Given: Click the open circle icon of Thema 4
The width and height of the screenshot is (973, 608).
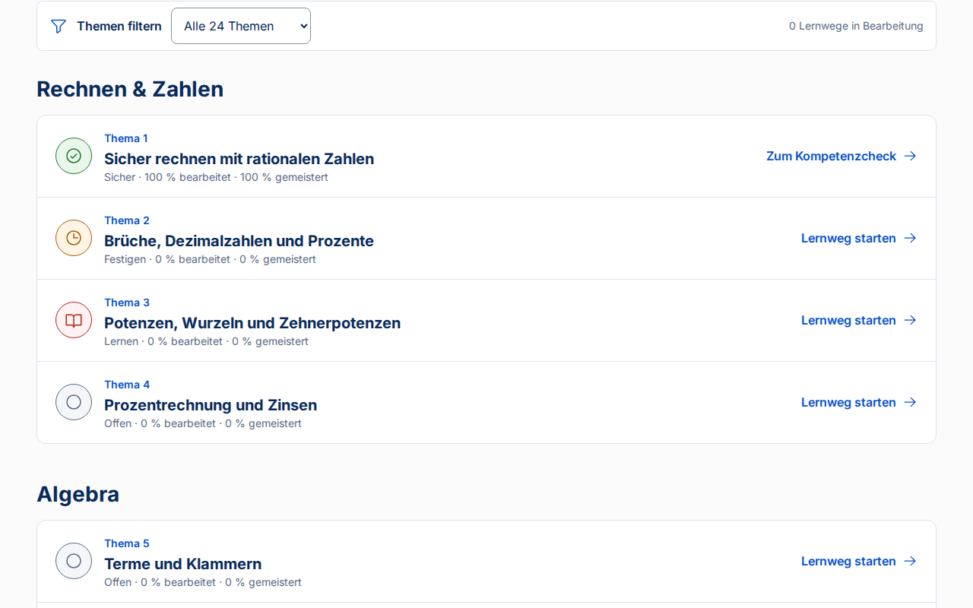Looking at the screenshot, I should point(74,402).
